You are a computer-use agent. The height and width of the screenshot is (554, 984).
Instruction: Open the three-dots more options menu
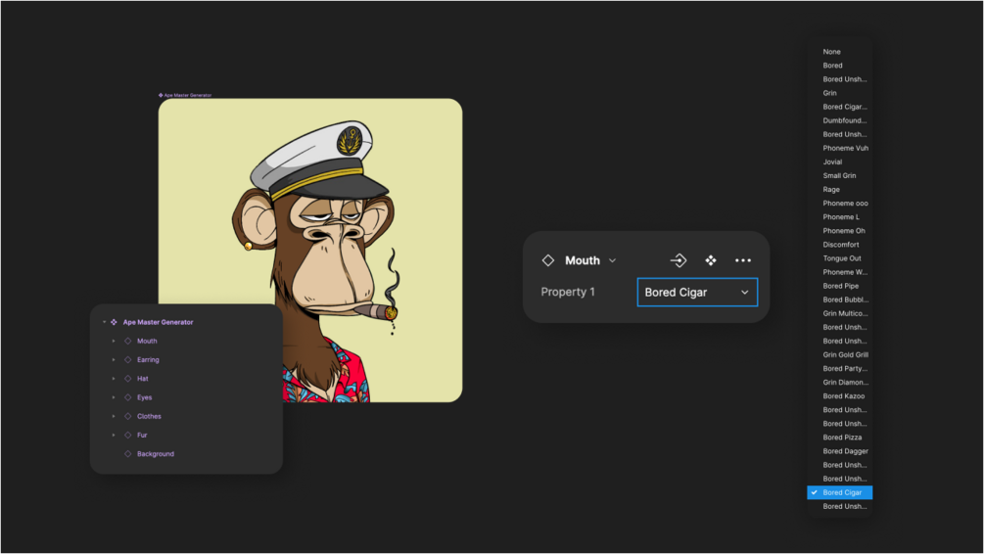[743, 260]
